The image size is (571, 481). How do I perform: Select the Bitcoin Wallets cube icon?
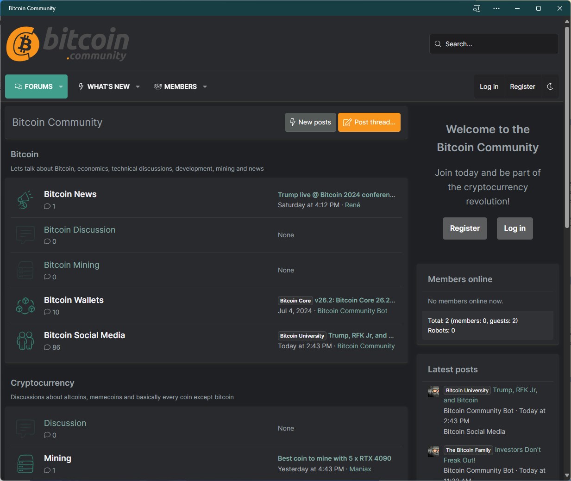25,305
